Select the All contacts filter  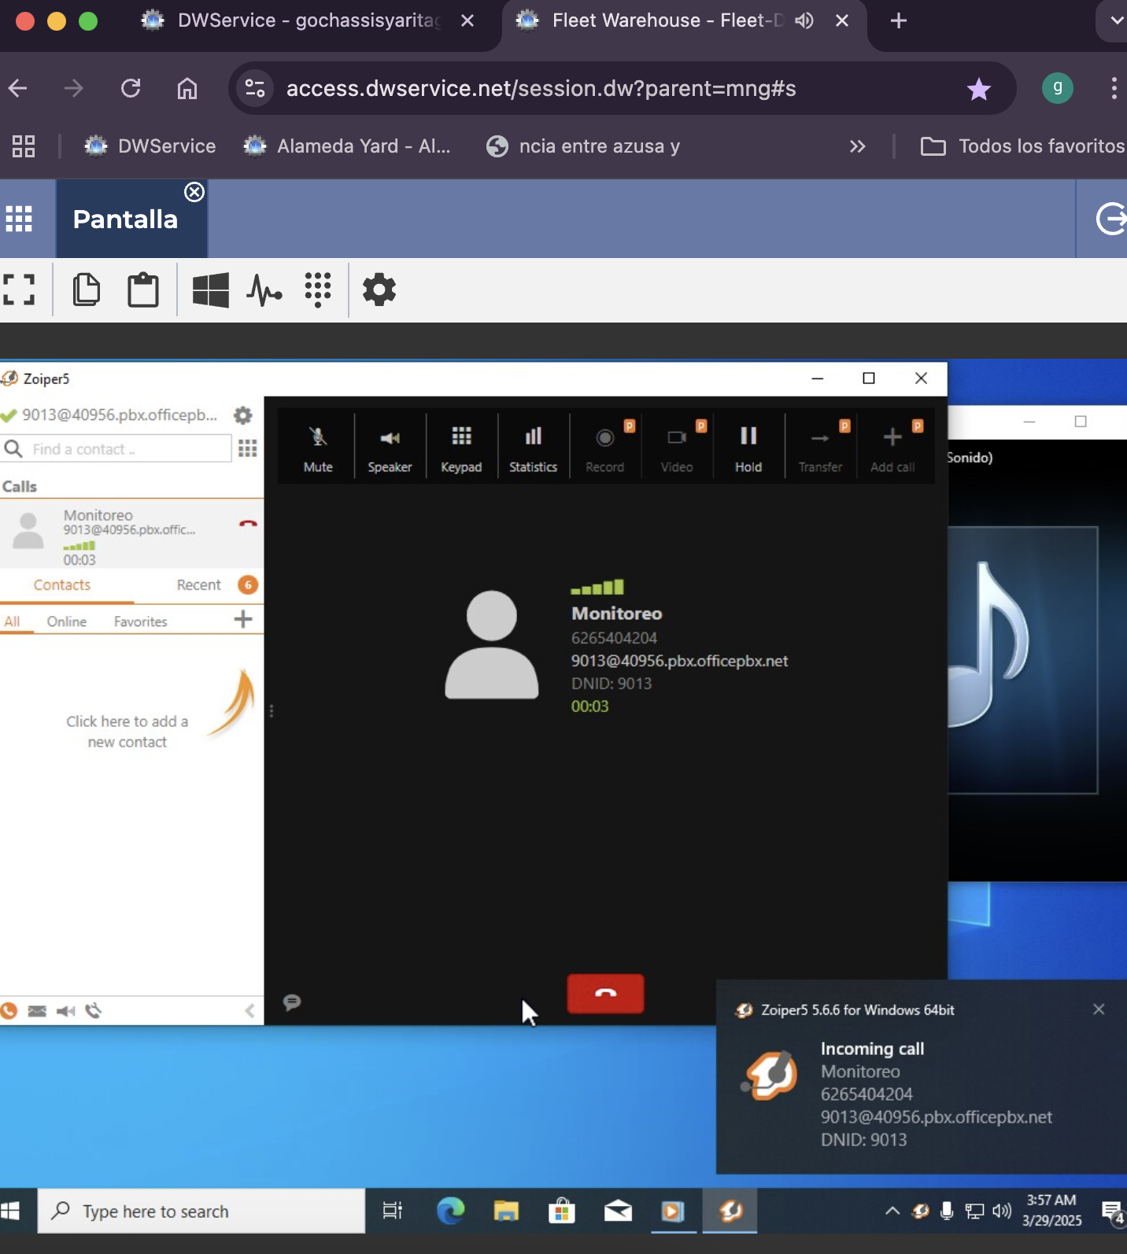(x=12, y=621)
